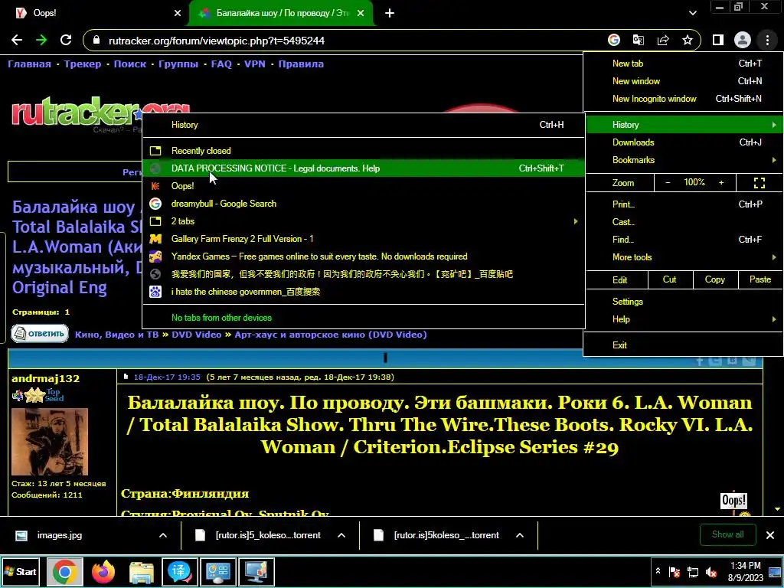Open the profile avatar button
This screenshot has width=784, height=588.
[743, 40]
